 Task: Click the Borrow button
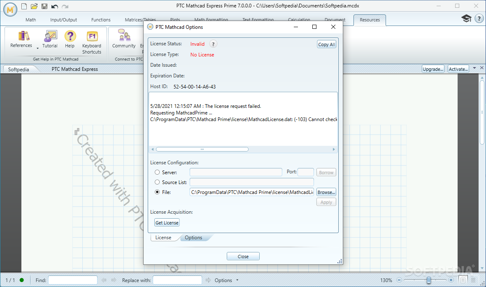click(x=326, y=173)
